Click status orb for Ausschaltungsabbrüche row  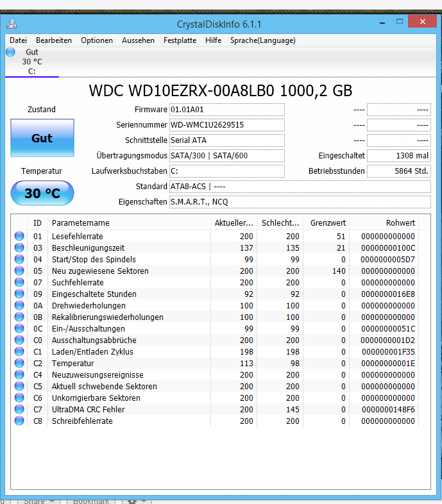(19, 340)
